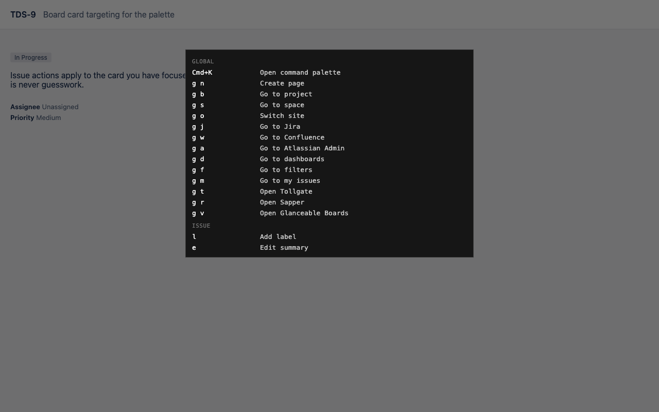Select the Create page shortcut row

point(329,83)
